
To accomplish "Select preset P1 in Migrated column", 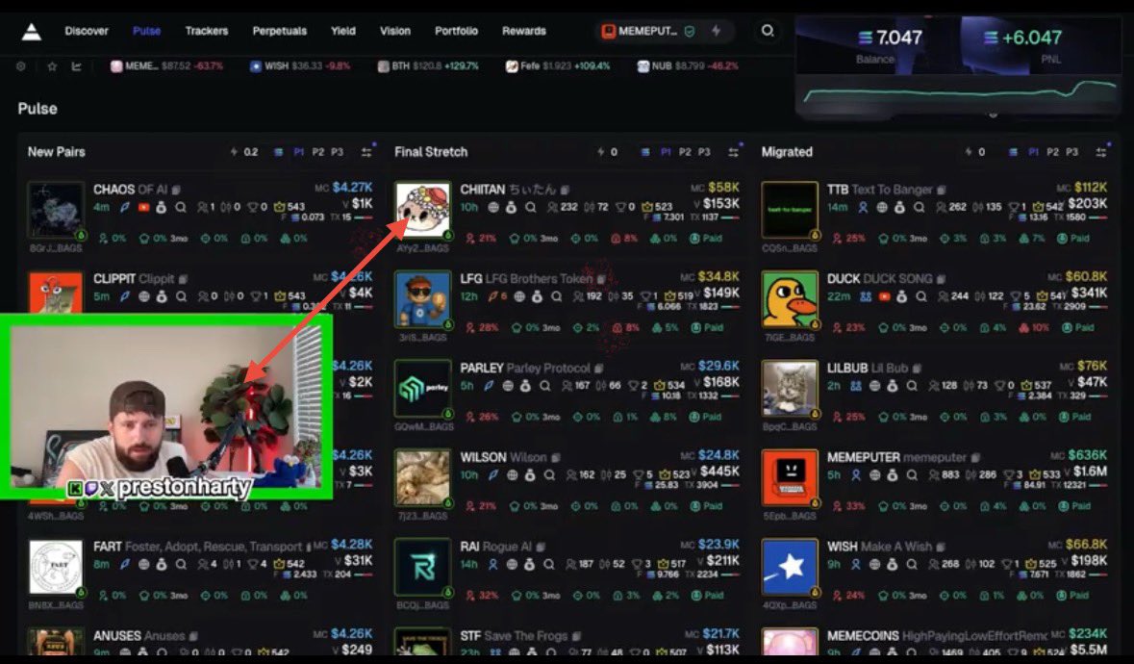I will (1033, 152).
